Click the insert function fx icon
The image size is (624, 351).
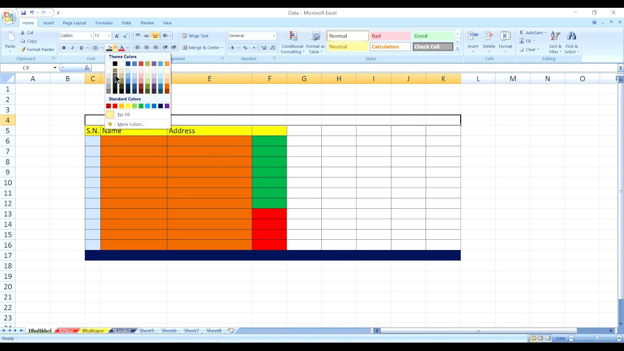click(x=87, y=68)
